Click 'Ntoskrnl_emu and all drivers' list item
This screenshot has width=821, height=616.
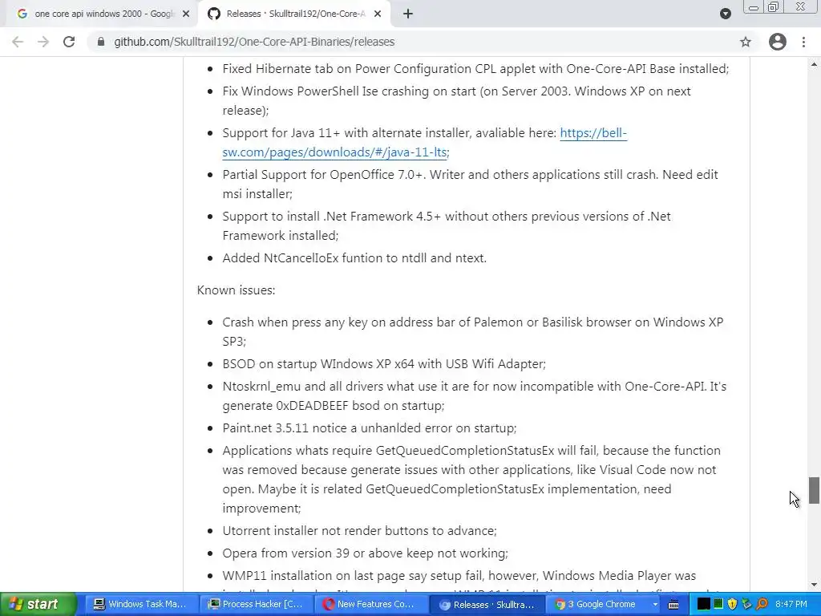coord(475,396)
